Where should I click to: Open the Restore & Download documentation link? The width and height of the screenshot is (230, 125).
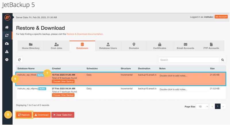pos(85,34)
